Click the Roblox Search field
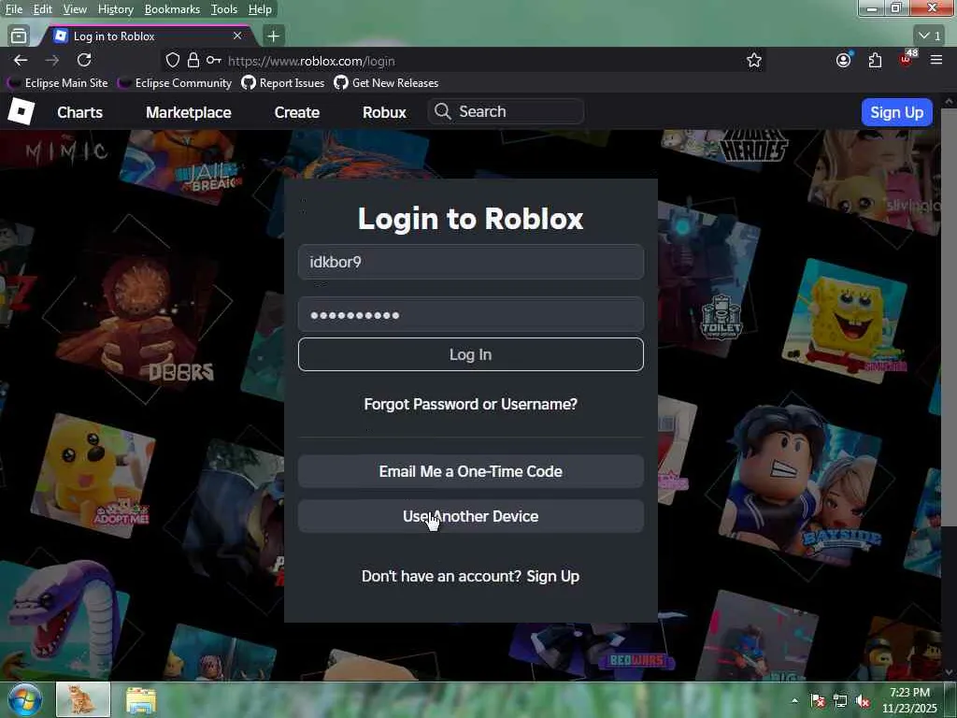 (506, 112)
